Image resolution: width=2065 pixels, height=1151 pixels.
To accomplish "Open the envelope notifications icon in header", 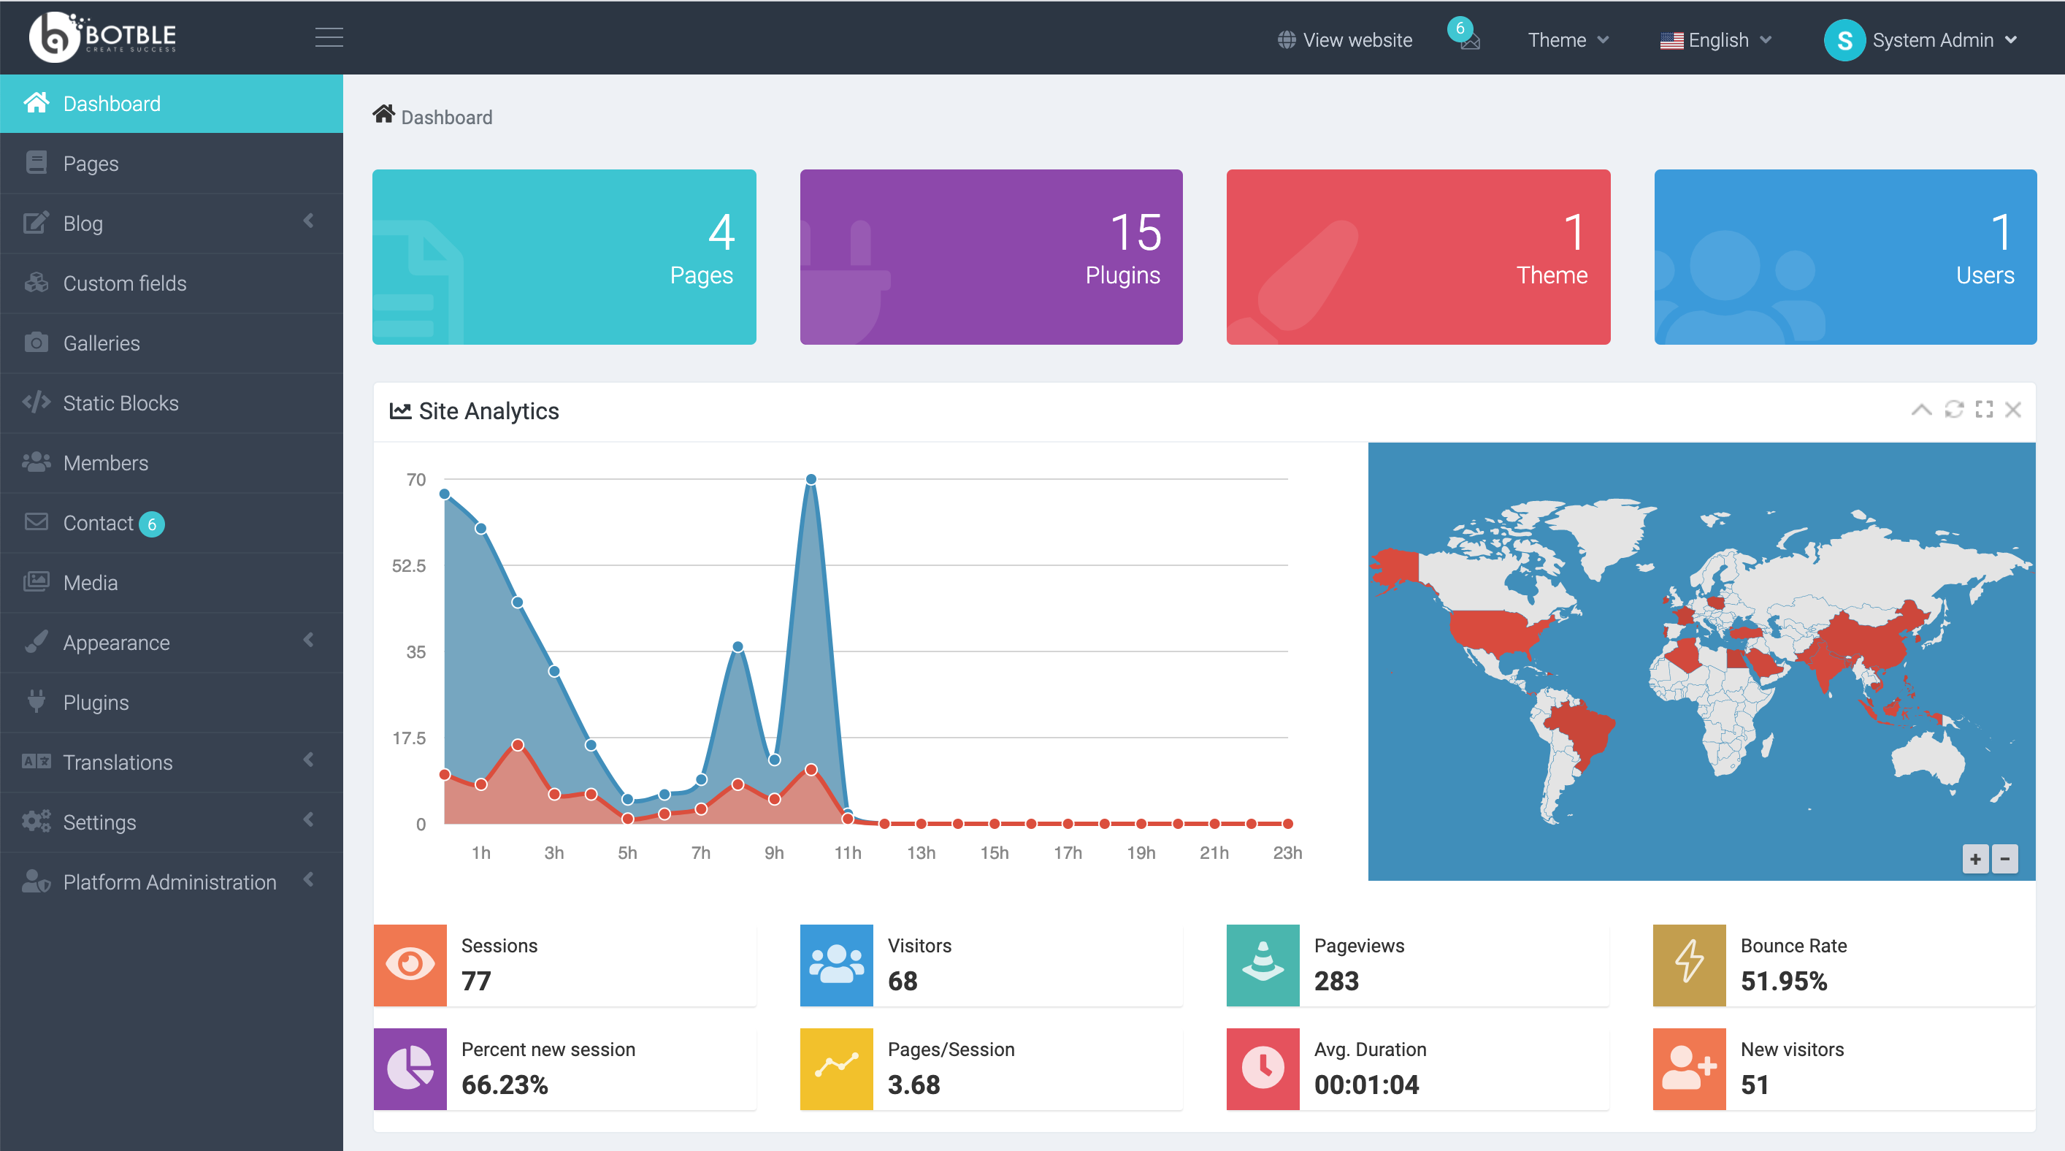I will tap(1469, 42).
